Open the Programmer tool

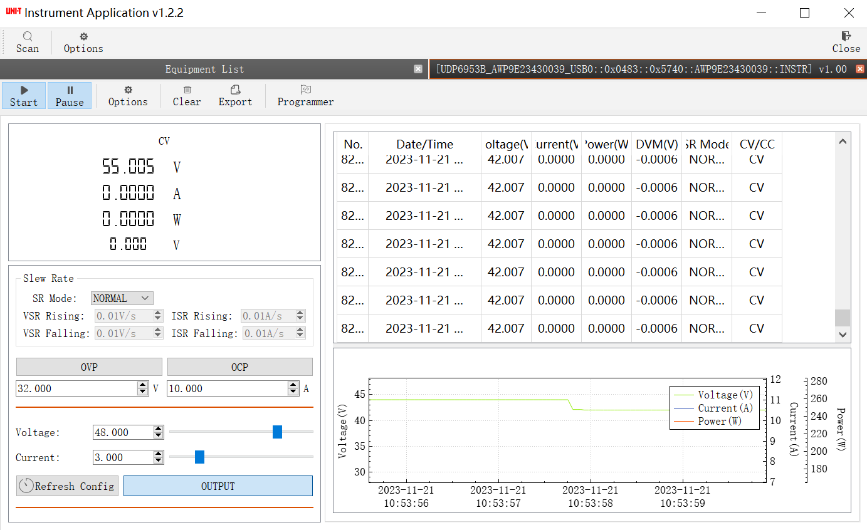point(305,90)
